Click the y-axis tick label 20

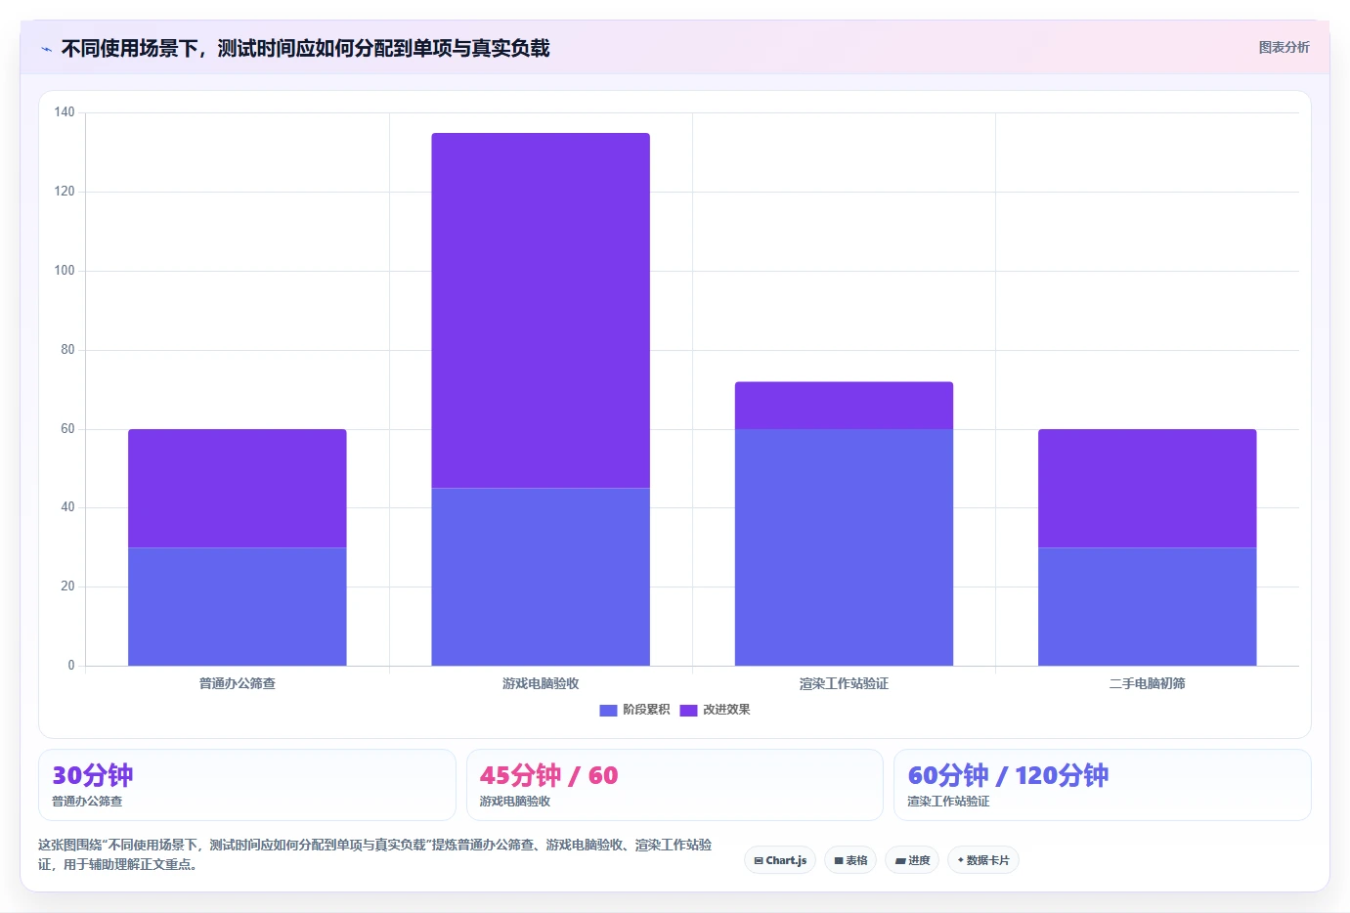67,587
